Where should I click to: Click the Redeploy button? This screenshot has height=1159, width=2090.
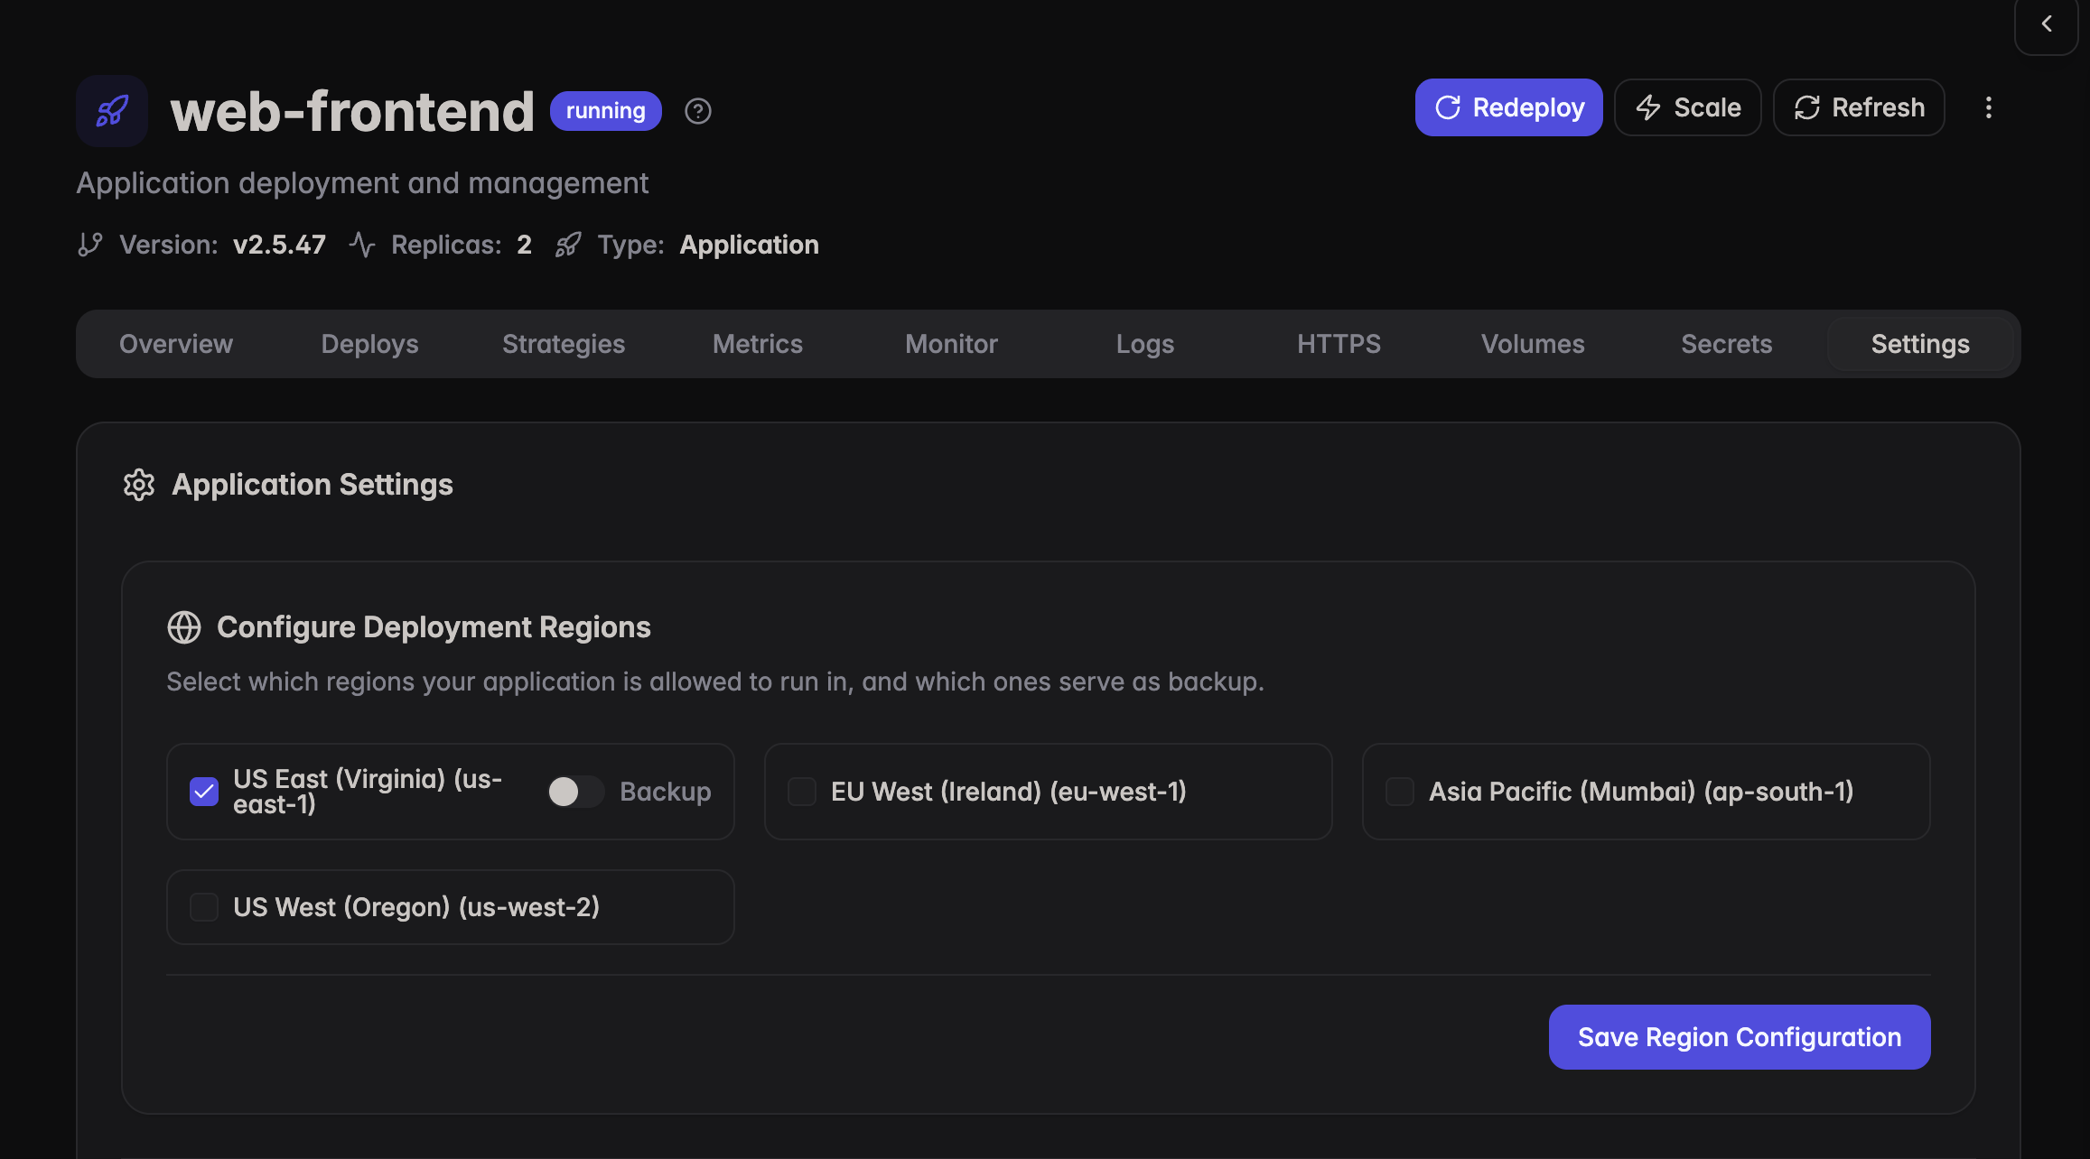click(x=1509, y=107)
